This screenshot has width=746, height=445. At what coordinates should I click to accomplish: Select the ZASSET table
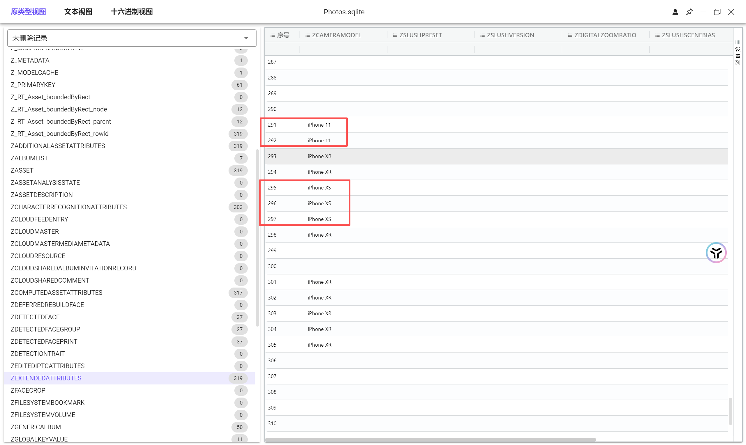click(x=22, y=170)
